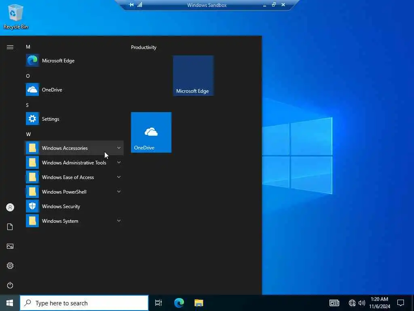414x311 pixels.
Task: Open Pictures from the Start sidebar
Action: [x=10, y=246]
